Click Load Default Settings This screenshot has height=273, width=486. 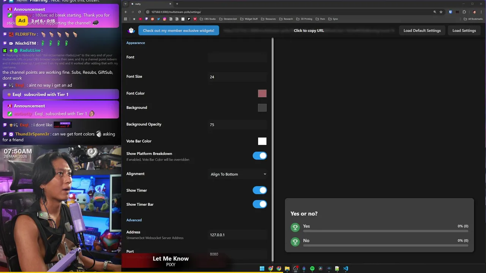point(422,30)
